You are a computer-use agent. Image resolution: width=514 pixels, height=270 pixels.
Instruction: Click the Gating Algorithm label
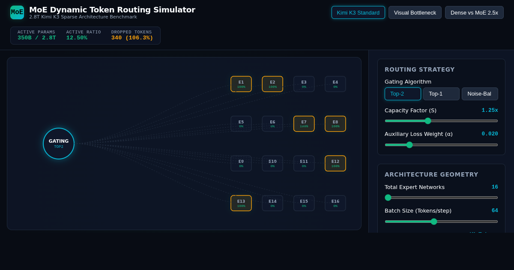(x=408, y=81)
